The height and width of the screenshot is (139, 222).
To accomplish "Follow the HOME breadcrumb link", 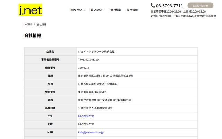I will pos(28,24).
